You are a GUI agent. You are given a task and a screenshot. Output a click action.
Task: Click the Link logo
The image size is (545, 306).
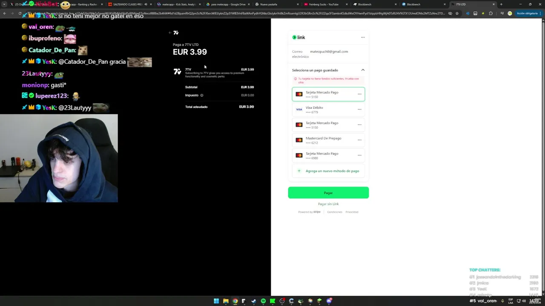click(x=298, y=37)
